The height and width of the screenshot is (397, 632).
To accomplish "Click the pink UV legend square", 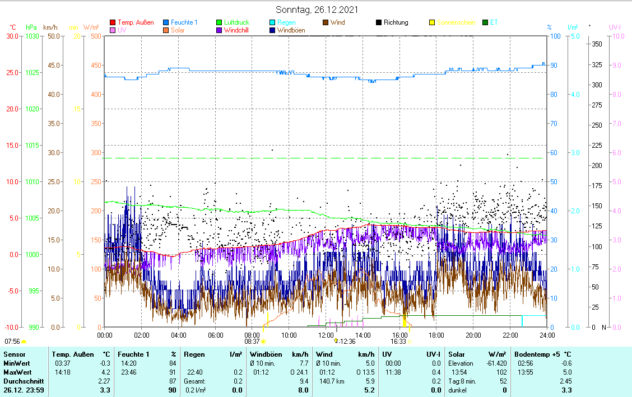I will [x=113, y=30].
